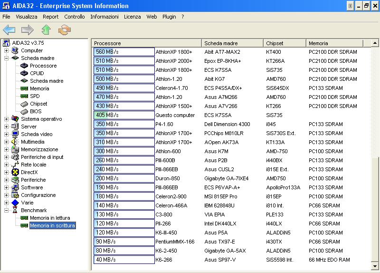
Task: Sort by the Processore column header
Action: pos(147,43)
